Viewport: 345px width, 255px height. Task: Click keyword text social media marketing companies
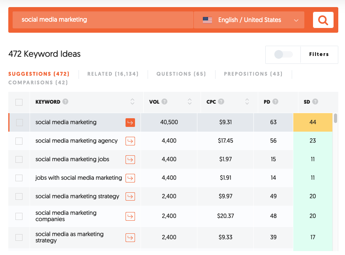66,216
